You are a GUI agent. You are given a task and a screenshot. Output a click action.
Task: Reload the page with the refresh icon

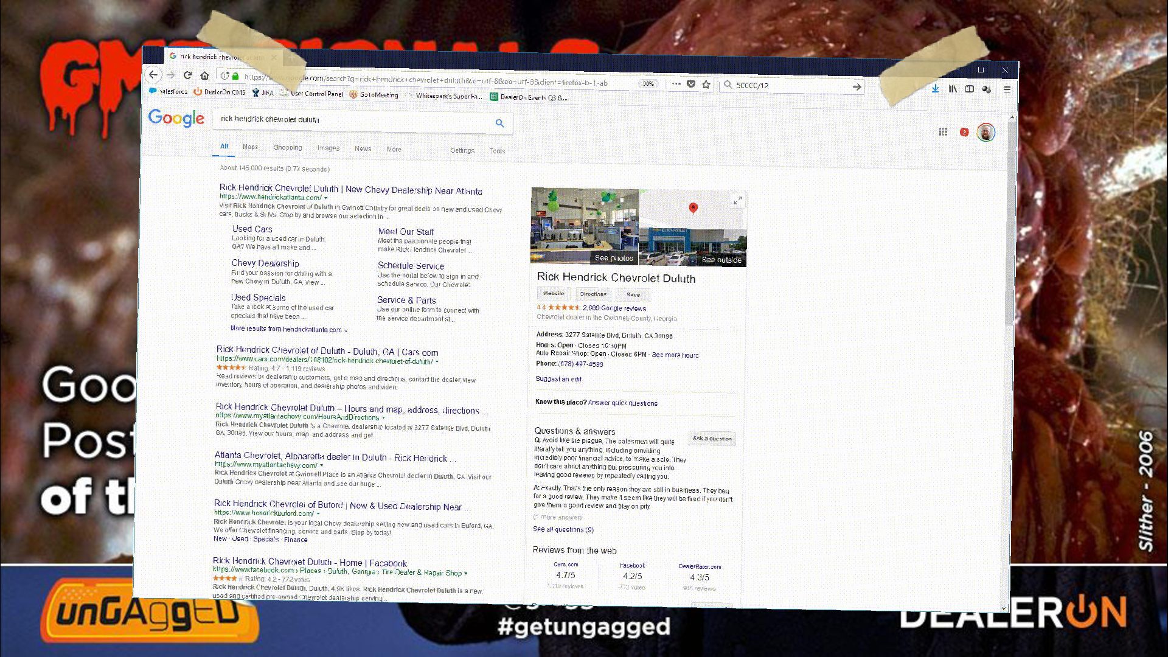[187, 75]
